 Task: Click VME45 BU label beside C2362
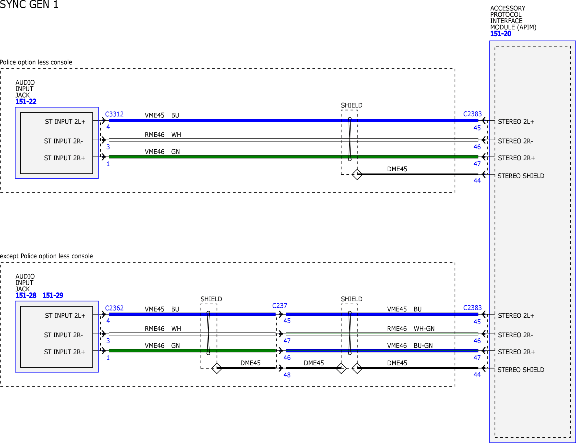[x=162, y=309]
